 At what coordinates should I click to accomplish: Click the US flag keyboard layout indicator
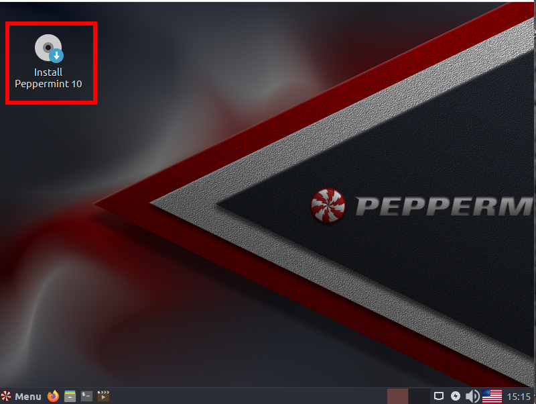tap(492, 397)
